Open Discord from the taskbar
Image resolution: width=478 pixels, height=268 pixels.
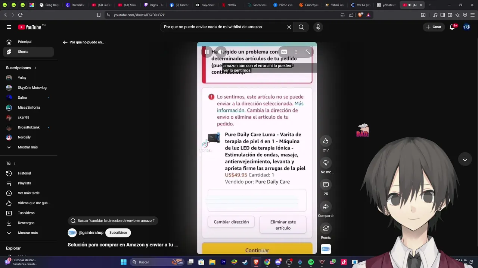click(278, 262)
